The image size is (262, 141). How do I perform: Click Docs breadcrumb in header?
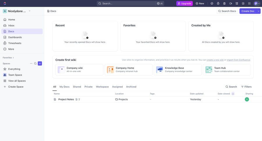52,11
